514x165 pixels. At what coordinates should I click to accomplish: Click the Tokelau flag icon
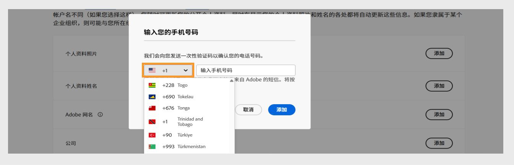tap(152, 97)
